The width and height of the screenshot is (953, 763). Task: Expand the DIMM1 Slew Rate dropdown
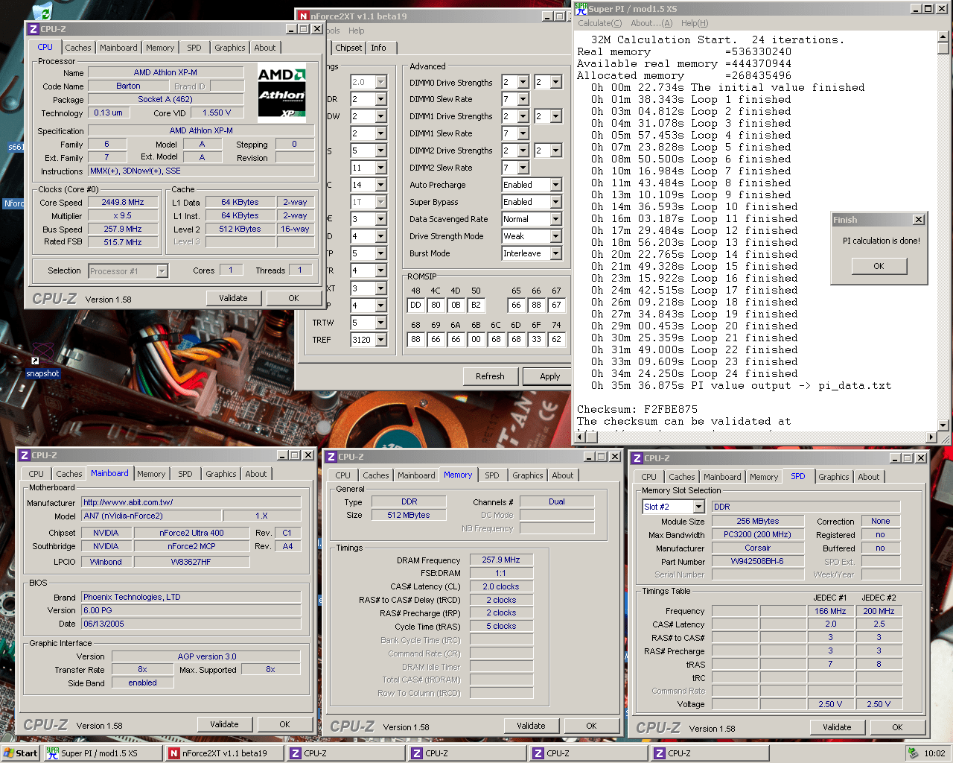click(523, 133)
